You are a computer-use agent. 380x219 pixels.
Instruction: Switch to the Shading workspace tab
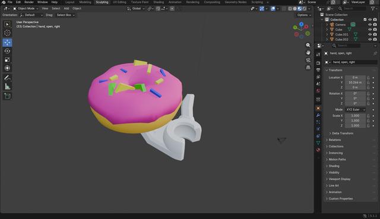click(x=159, y=2)
